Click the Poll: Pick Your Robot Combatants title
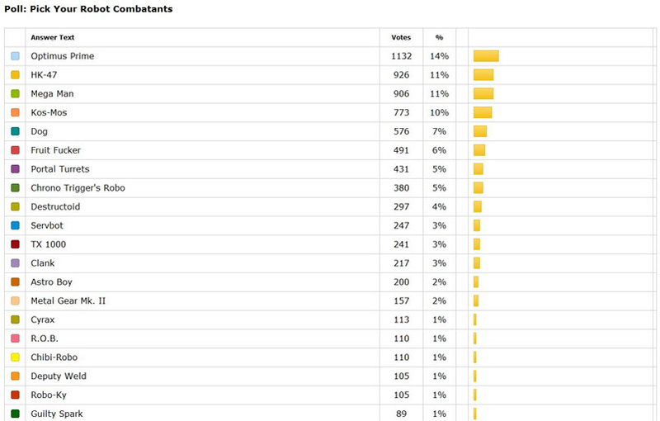The image size is (660, 421). 88,9
